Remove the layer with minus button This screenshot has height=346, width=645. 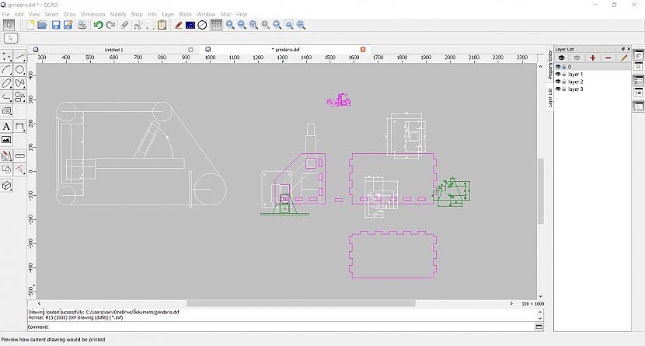coord(608,58)
